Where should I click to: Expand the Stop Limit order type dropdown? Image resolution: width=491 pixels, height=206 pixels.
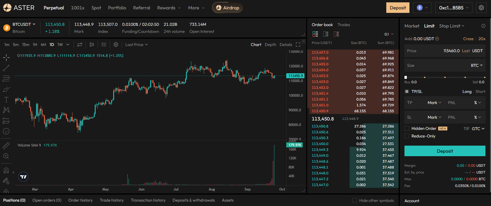452,26
